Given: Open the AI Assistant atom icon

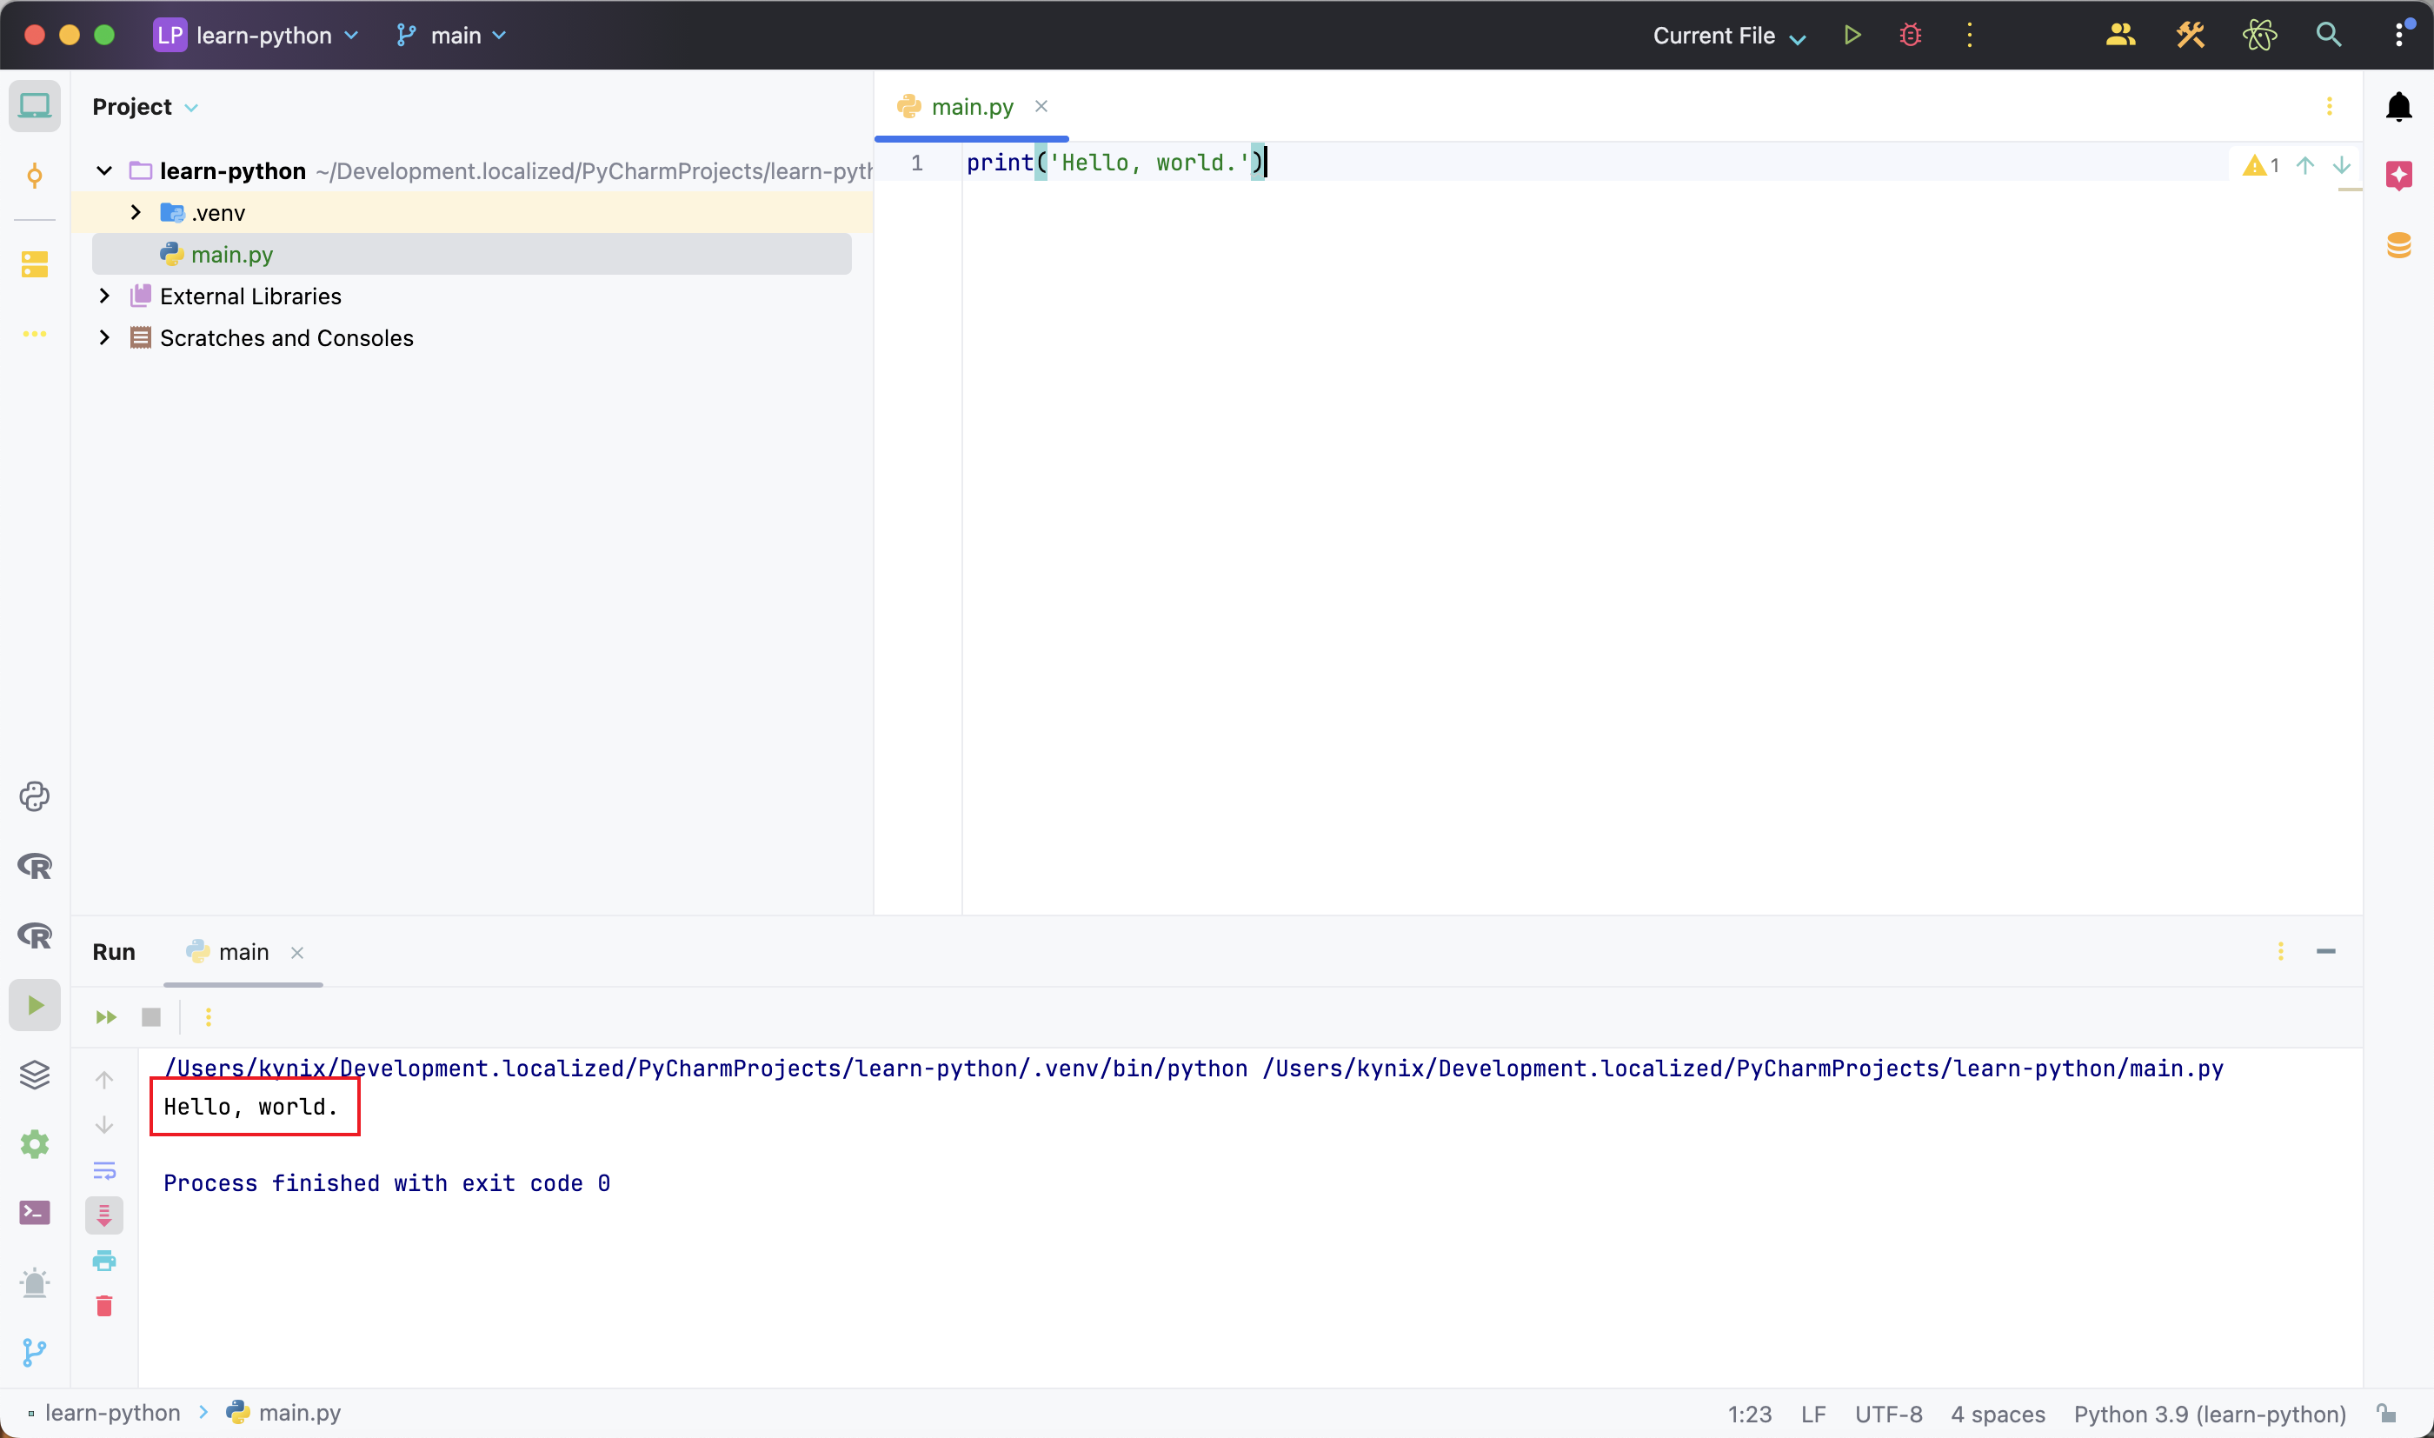Looking at the screenshot, I should [2258, 36].
